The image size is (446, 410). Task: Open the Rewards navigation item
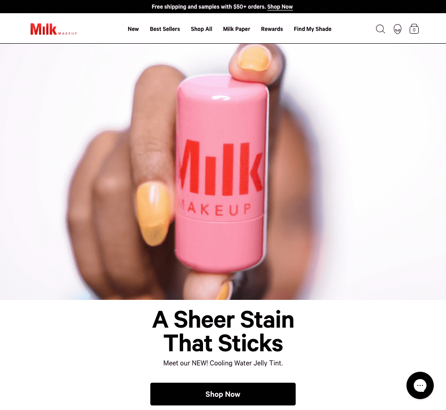point(272,29)
